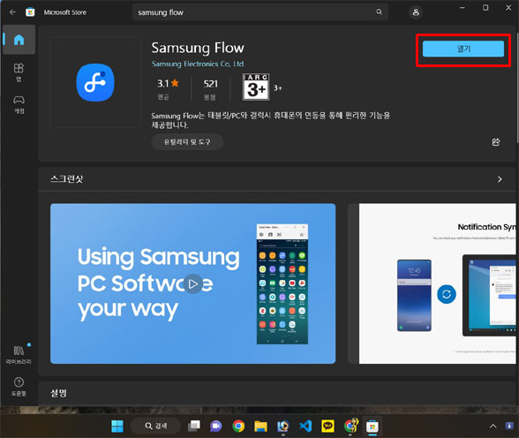
Task: Expand screenshots with the chevron arrow
Action: pos(500,179)
